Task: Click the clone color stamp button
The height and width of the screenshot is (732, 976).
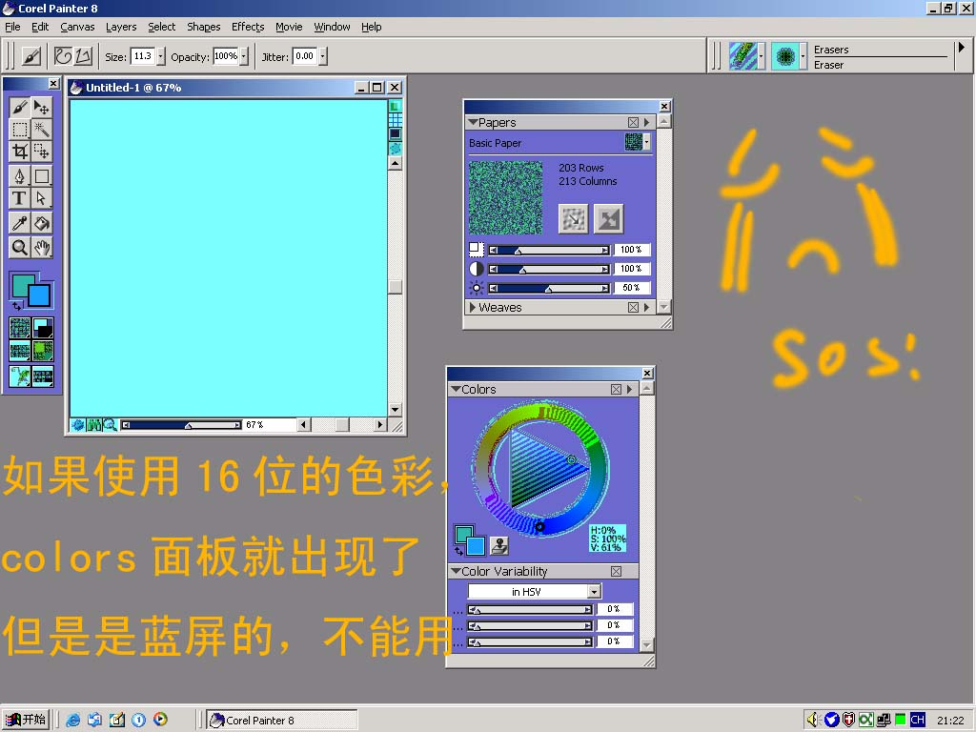Action: click(498, 546)
